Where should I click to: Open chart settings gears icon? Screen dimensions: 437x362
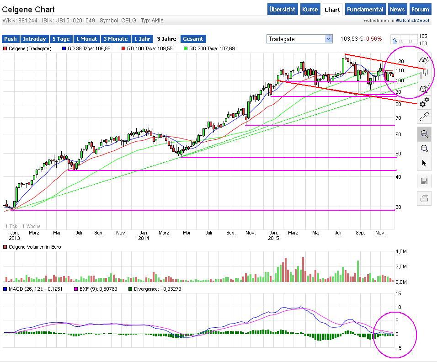[424, 102]
